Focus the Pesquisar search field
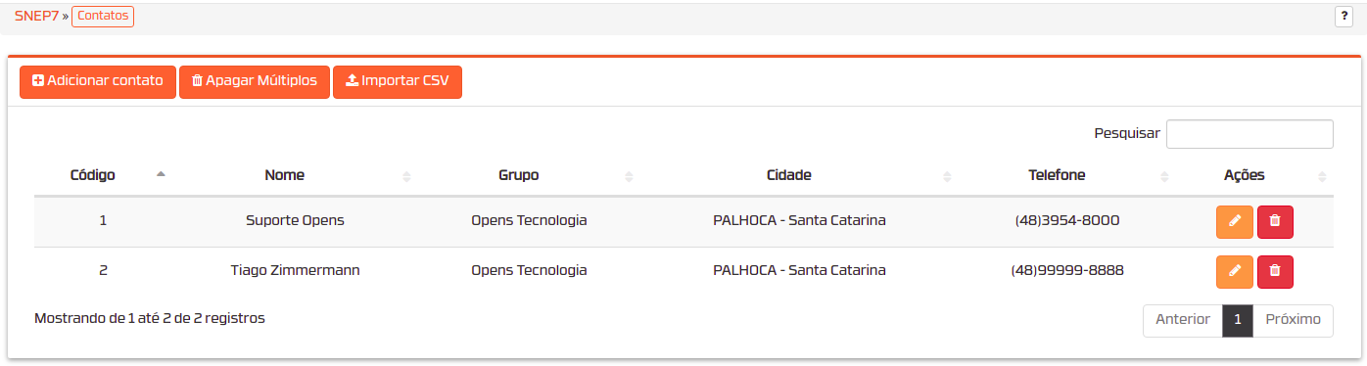Viewport: 1367px width, 366px height. coord(1249,134)
